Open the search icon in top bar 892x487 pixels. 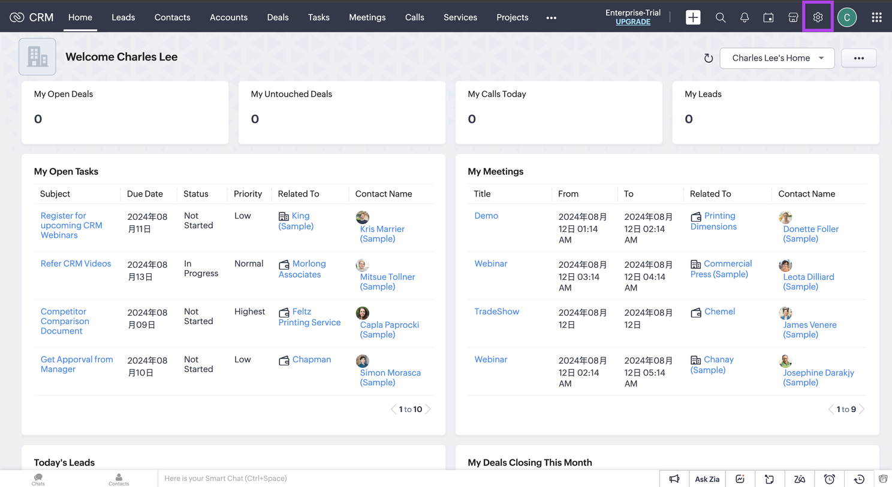[721, 18]
